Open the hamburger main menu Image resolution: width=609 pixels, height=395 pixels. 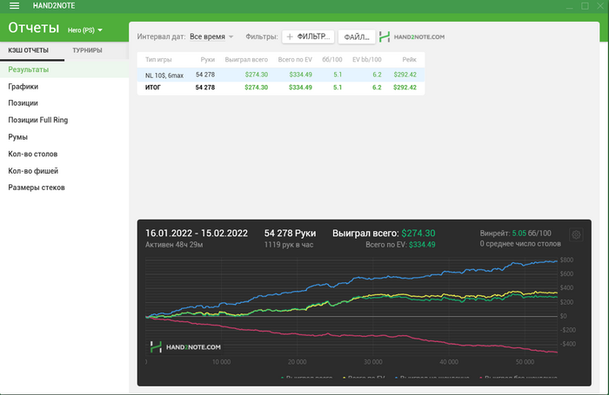[x=15, y=5]
